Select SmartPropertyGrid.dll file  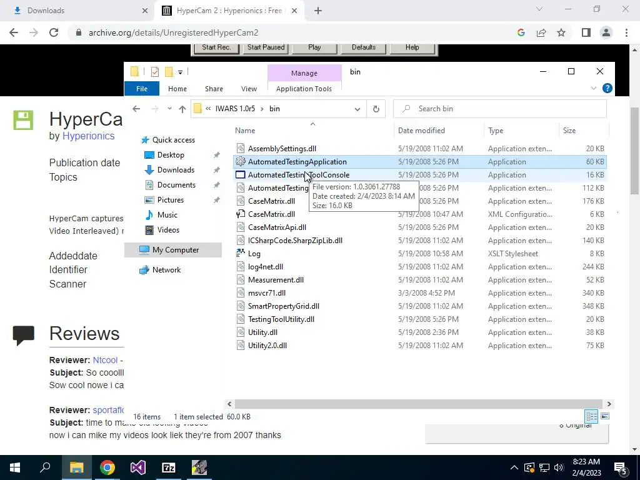pos(284,306)
